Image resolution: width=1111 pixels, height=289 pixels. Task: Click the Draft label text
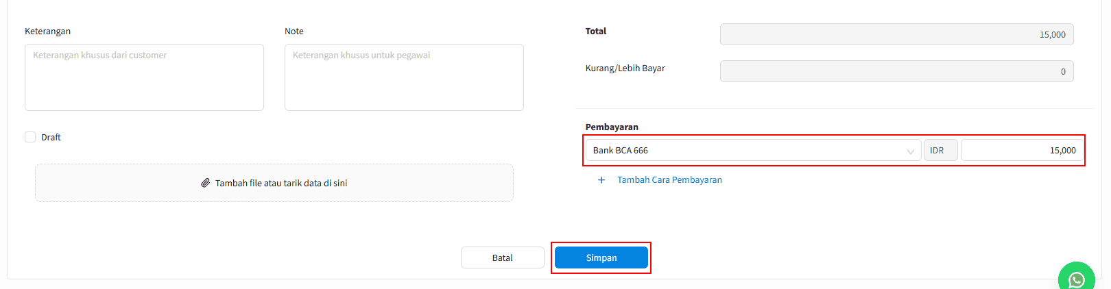pyautogui.click(x=51, y=138)
